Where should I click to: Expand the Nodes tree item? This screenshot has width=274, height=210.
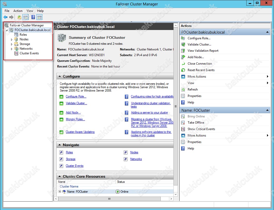(12, 40)
